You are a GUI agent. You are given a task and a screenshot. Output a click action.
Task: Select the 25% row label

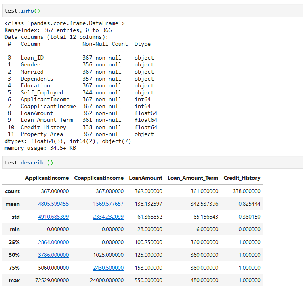pos(14,242)
